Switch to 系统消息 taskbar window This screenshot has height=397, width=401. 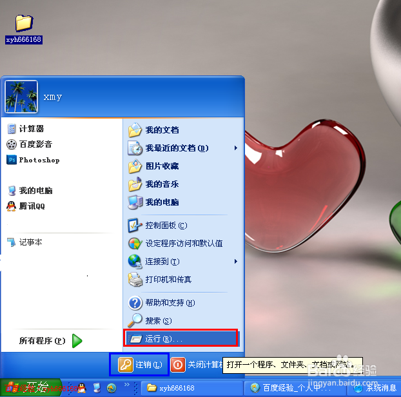375,388
